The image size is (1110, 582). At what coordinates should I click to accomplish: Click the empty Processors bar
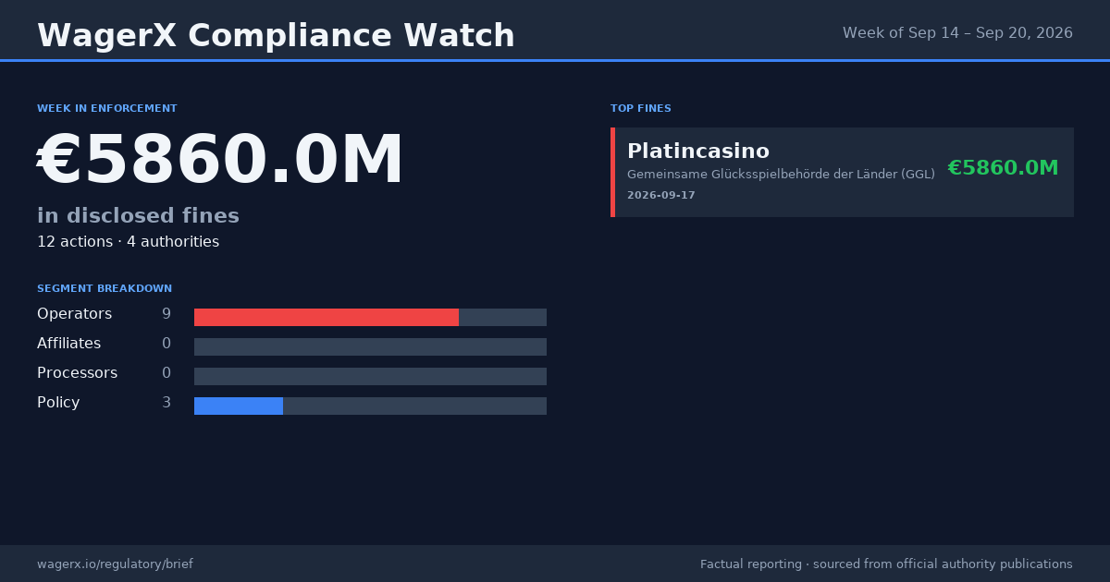tap(370, 376)
